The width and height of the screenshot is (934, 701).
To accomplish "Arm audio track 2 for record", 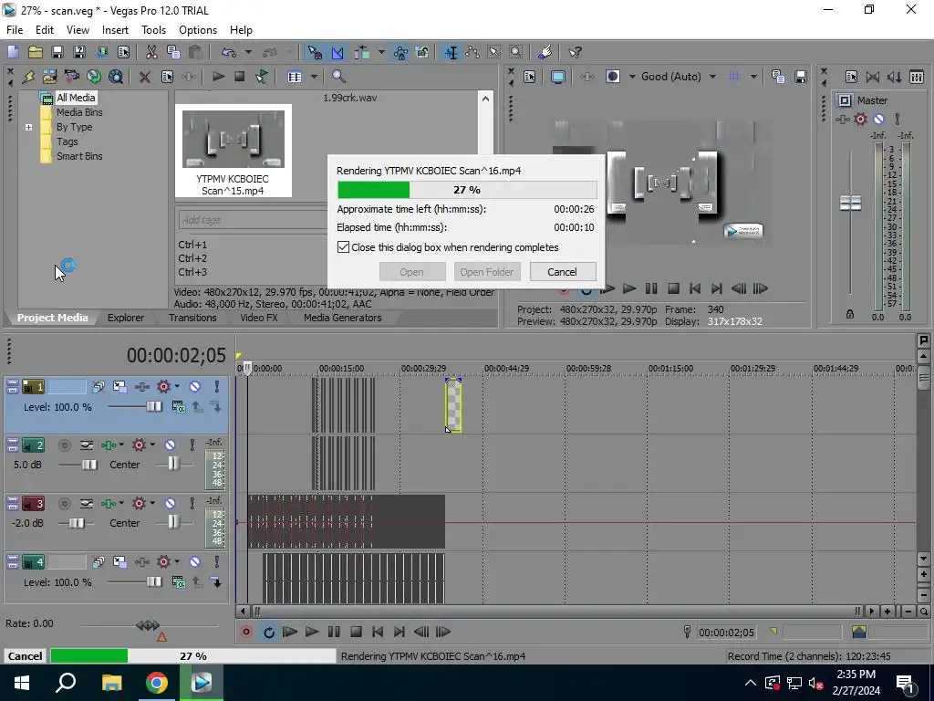I will (65, 445).
